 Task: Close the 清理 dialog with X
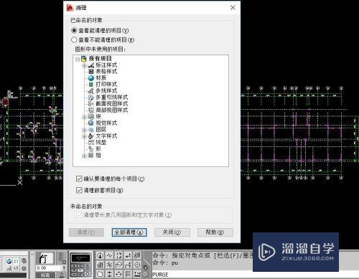(x=233, y=8)
